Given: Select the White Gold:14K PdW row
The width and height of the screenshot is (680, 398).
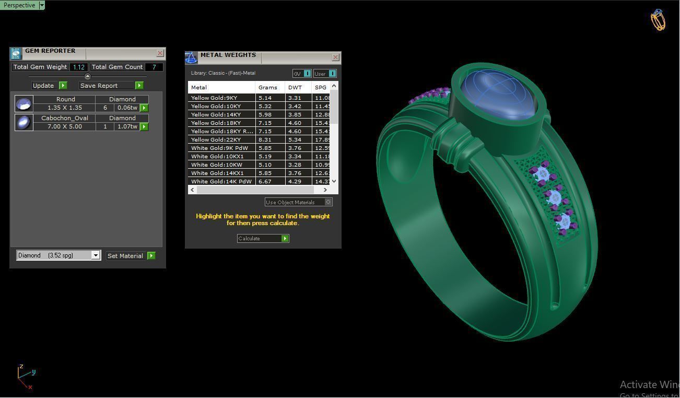Looking at the screenshot, I should coord(260,181).
